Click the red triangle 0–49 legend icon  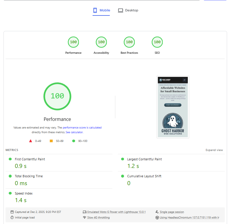pos(31,141)
